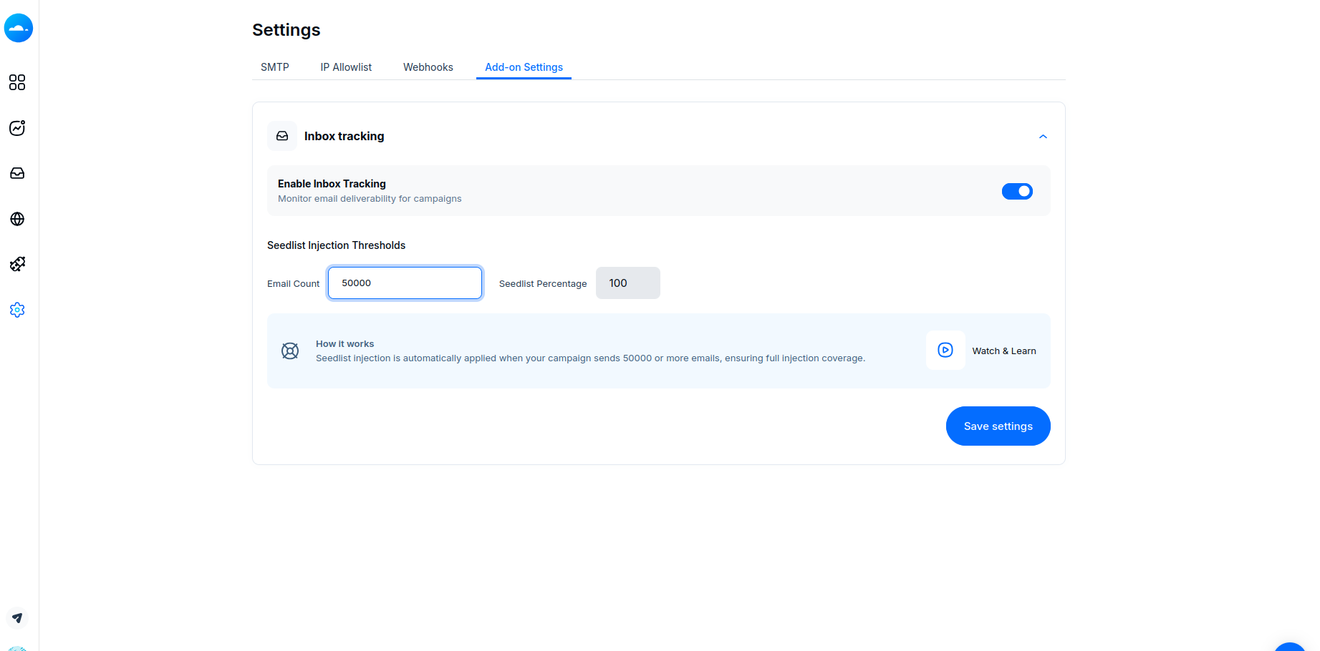This screenshot has width=1320, height=651.
Task: Focus the Email Count input field
Action: pyautogui.click(x=405, y=283)
